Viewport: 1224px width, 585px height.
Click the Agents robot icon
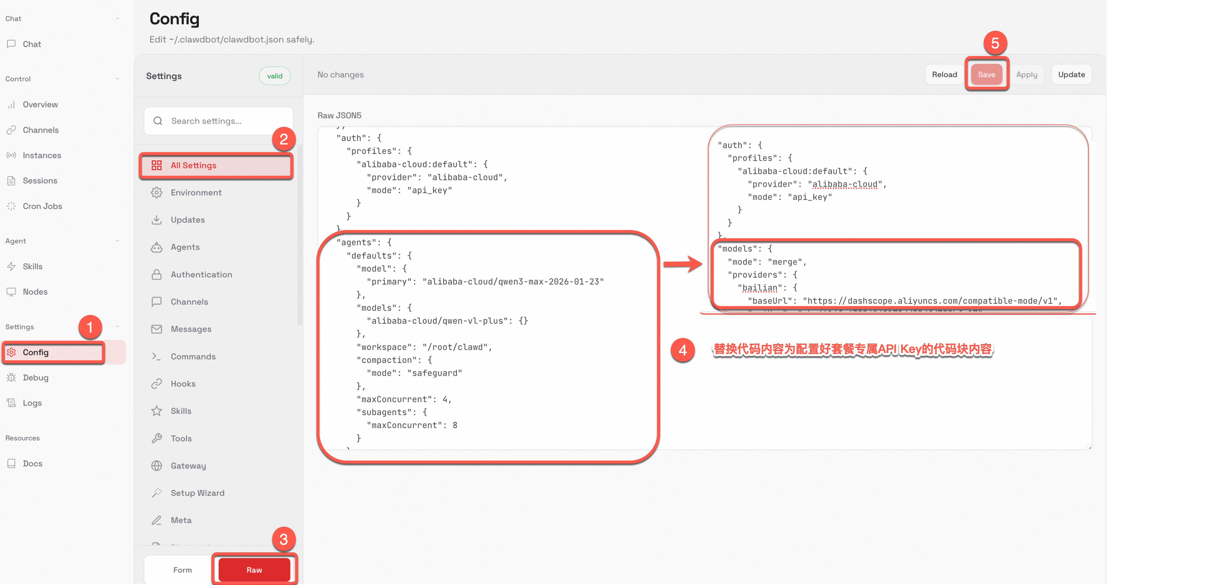[x=156, y=247]
